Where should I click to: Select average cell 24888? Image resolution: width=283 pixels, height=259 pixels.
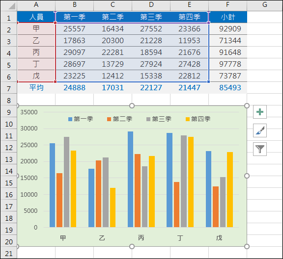coord(75,88)
